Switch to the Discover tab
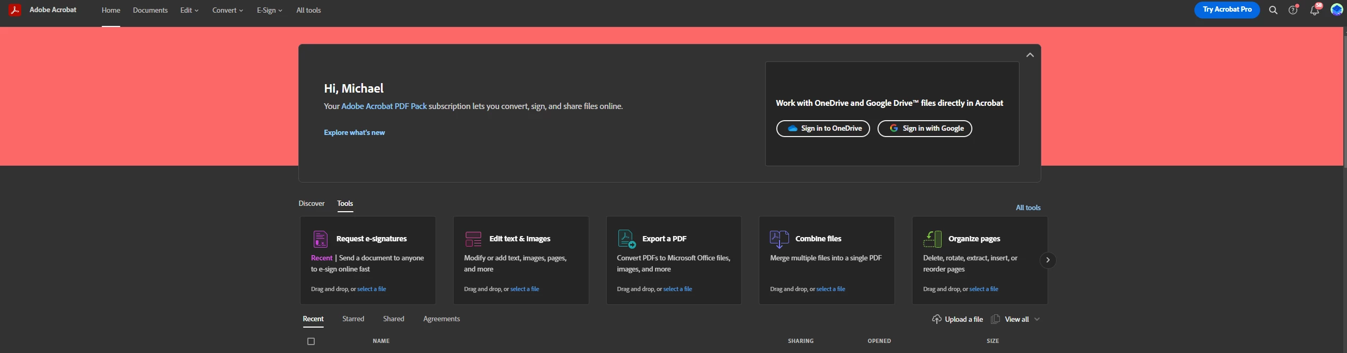This screenshot has width=1347, height=353. point(312,203)
